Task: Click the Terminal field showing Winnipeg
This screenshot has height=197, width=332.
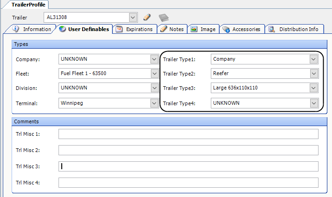Action: pos(109,103)
